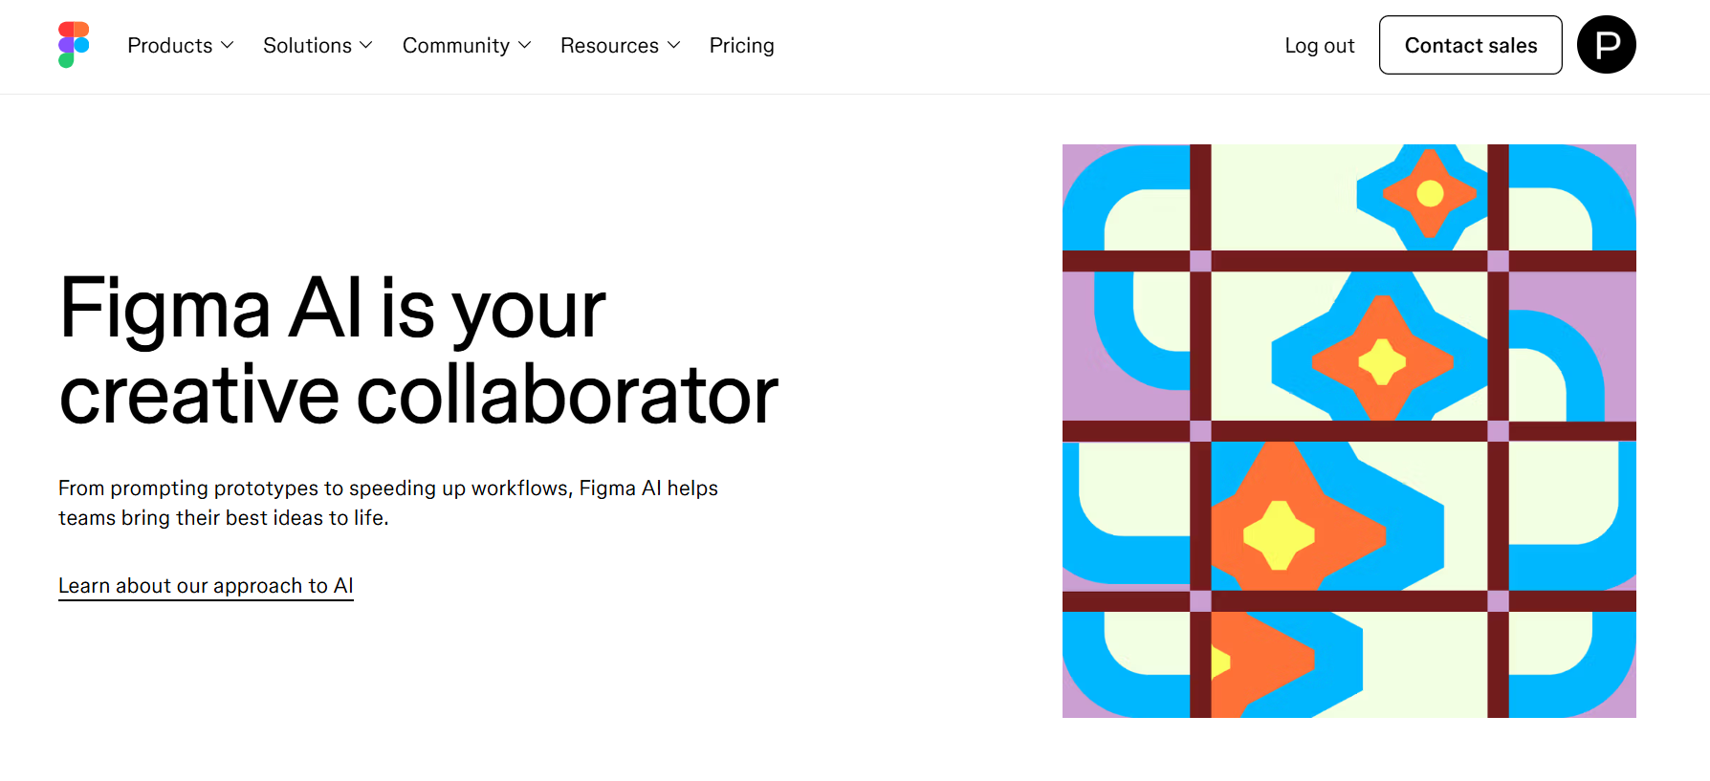Open the Community nav item

pyautogui.click(x=455, y=45)
